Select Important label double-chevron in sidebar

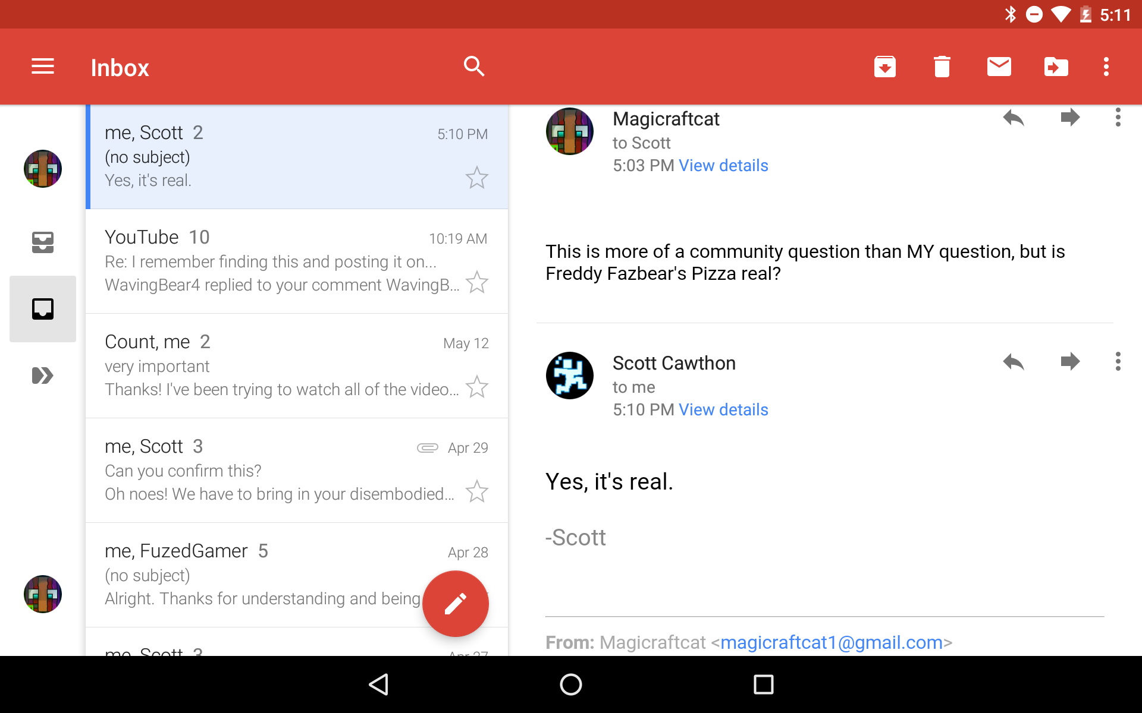(43, 376)
